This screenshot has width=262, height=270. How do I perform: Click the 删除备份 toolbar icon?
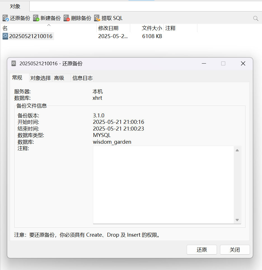pos(67,18)
